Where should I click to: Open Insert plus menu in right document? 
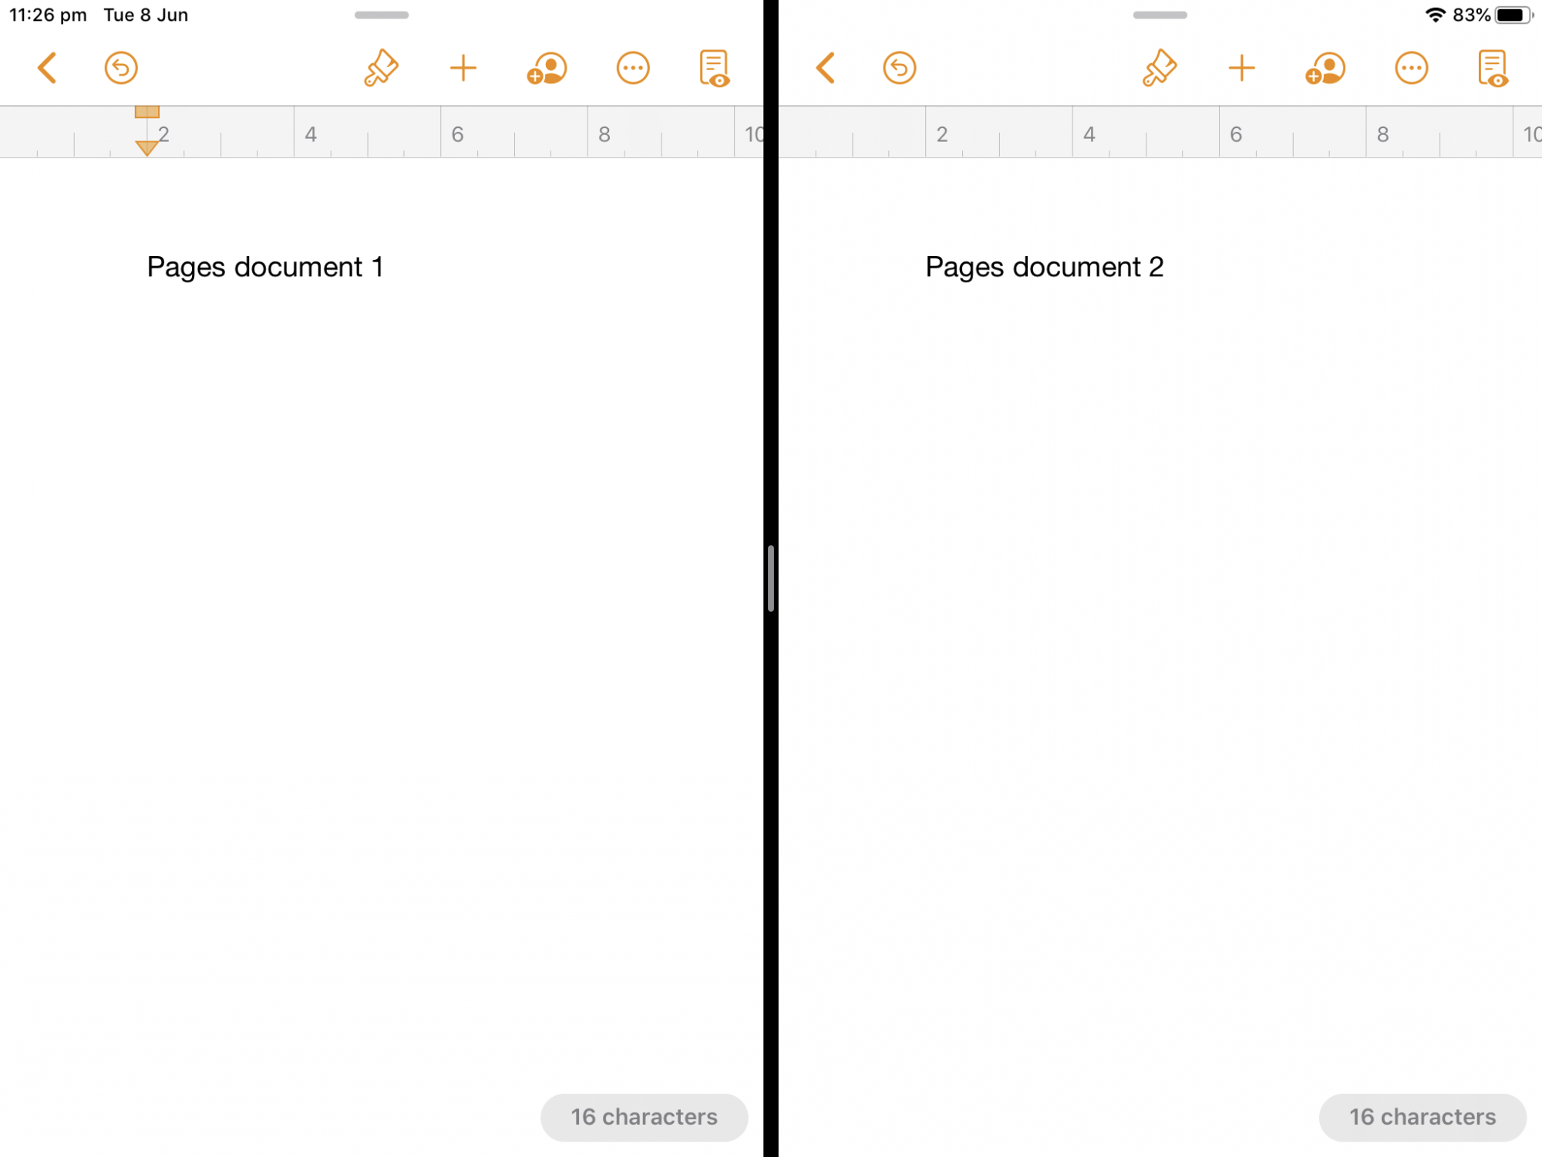(x=1241, y=68)
